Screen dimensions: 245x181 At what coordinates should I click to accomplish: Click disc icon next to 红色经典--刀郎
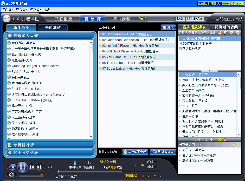point(9,60)
